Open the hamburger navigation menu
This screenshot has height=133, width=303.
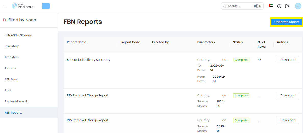(5, 6)
